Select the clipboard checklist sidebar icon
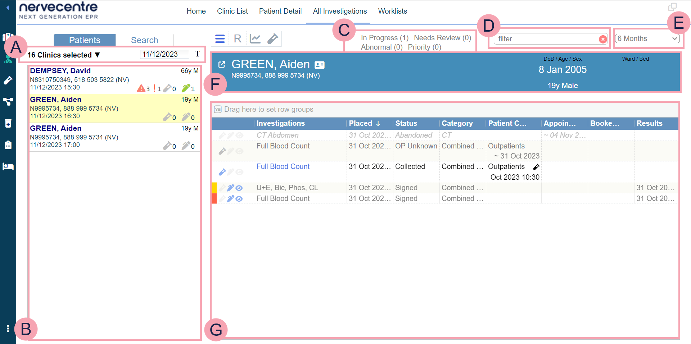Viewport: 691px width, 344px height. click(x=8, y=145)
